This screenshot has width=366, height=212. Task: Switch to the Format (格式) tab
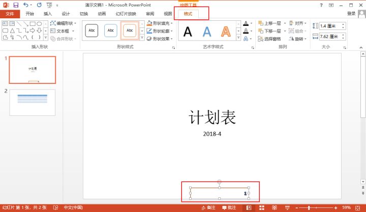pyautogui.click(x=188, y=14)
